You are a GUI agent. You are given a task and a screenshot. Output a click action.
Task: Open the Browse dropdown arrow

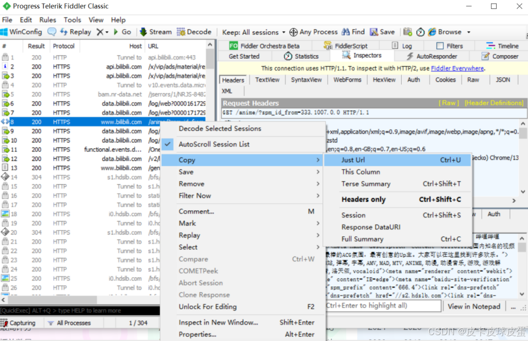coord(469,32)
